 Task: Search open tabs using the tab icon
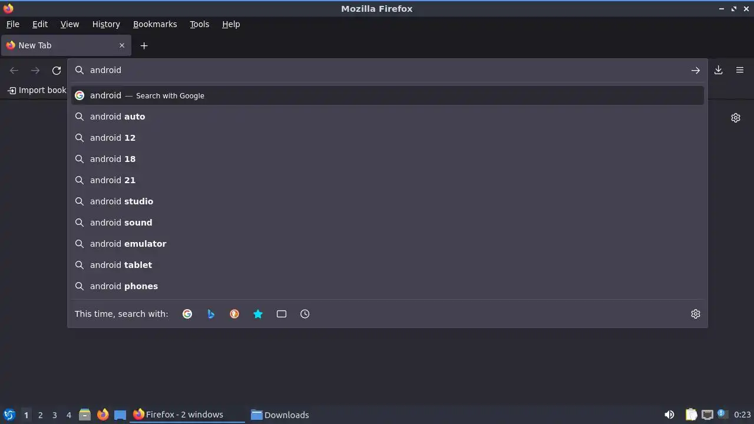tap(282, 314)
